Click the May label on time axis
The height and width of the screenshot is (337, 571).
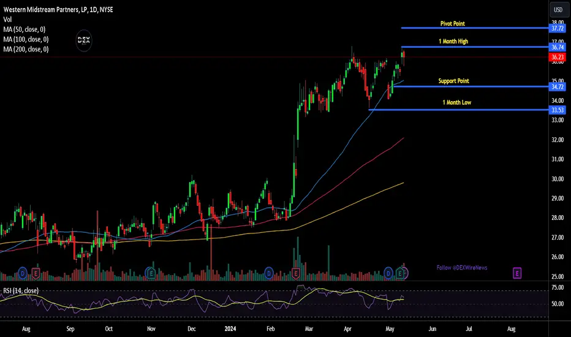click(x=390, y=329)
